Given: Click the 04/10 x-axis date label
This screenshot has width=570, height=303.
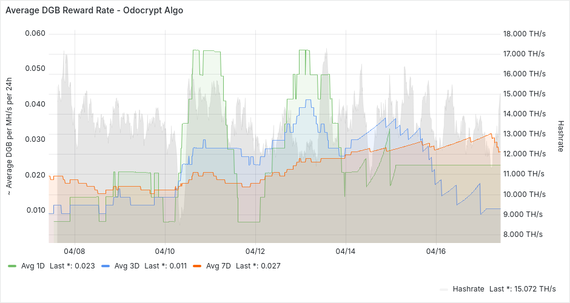Looking at the screenshot, I should click(165, 250).
